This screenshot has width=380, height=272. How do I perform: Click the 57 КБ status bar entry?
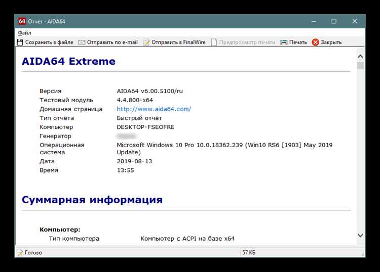pos(249,253)
